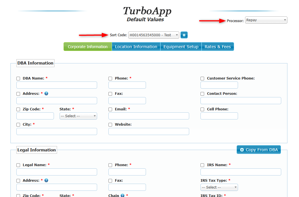Click the DBA Name input field

(x=57, y=85)
